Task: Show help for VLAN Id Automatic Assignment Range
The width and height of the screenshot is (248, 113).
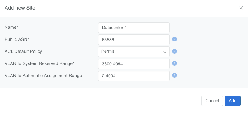Action: (x=175, y=76)
